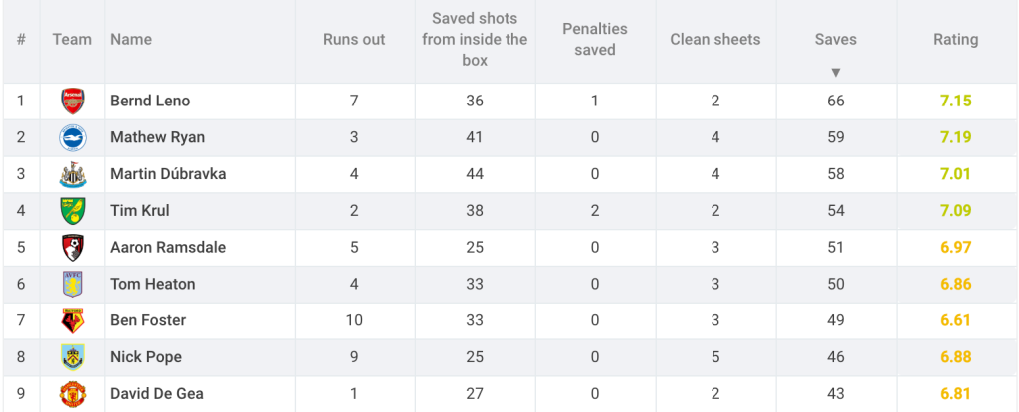Click the Brighton club crest
This screenshot has width=1019, height=412.
(x=72, y=137)
